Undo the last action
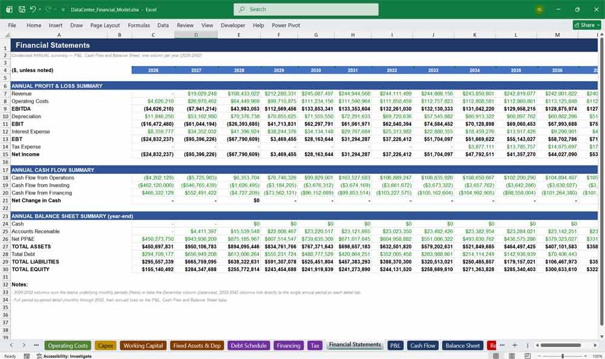Viewport: 605px width, 359px height. click(x=33, y=9)
